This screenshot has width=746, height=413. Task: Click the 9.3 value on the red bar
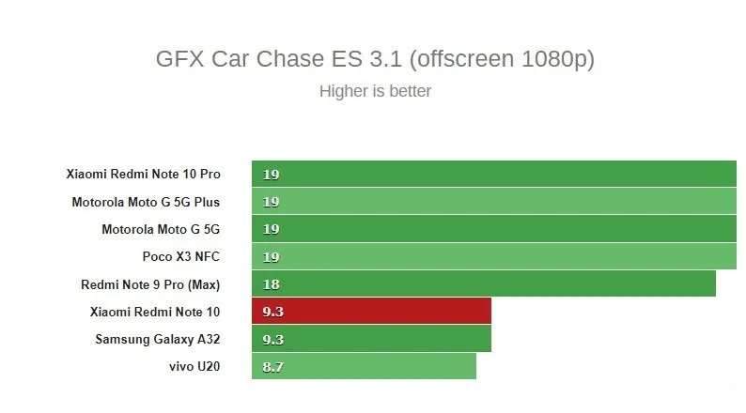(x=272, y=312)
